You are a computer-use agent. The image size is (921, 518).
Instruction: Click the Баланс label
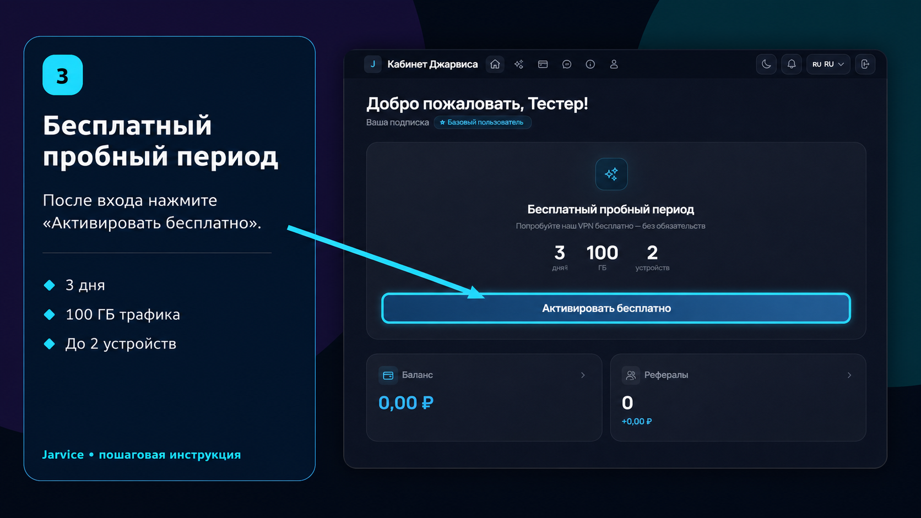point(418,375)
